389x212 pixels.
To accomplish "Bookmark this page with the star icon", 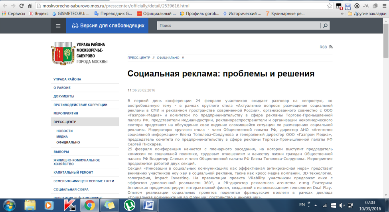I will pos(330,6).
